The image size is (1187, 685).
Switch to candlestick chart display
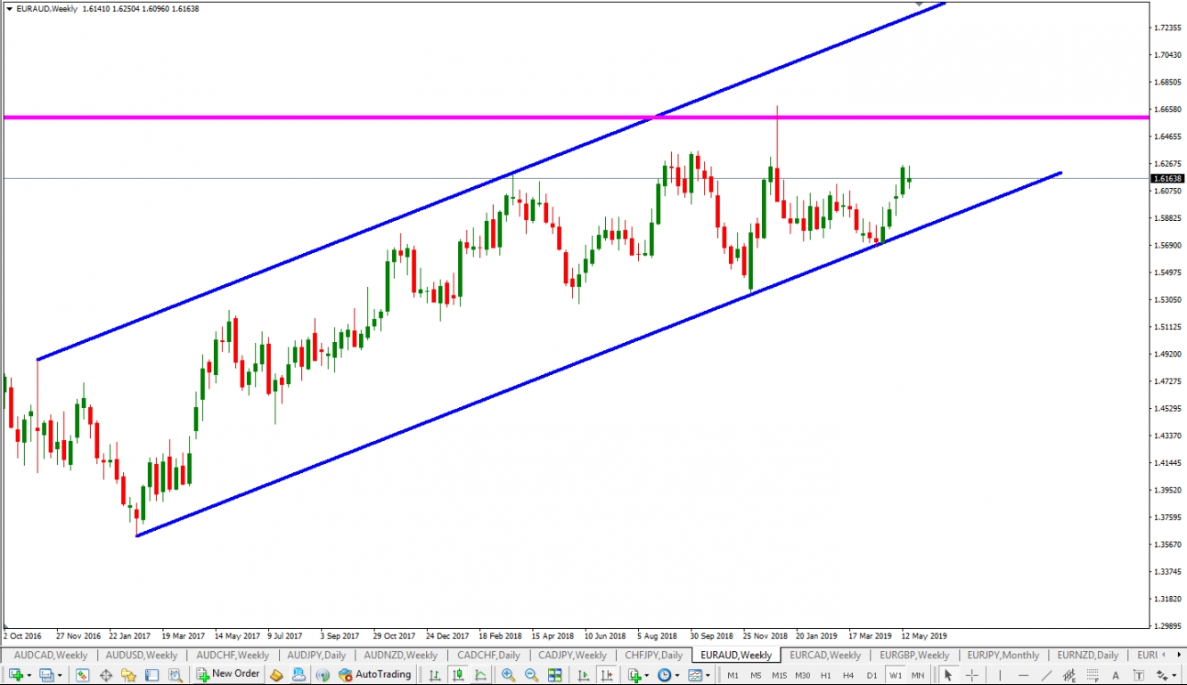pyautogui.click(x=457, y=674)
